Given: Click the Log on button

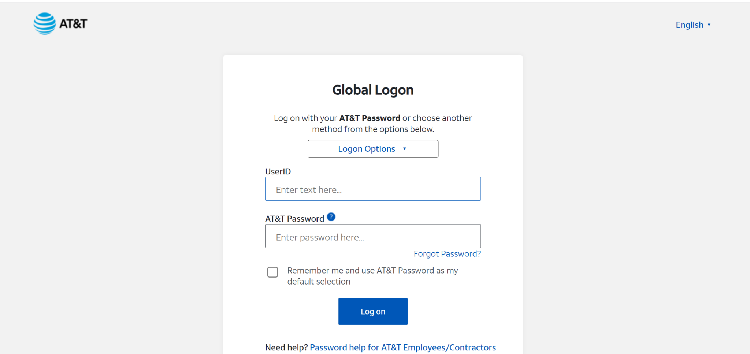Looking at the screenshot, I should 372,311.
